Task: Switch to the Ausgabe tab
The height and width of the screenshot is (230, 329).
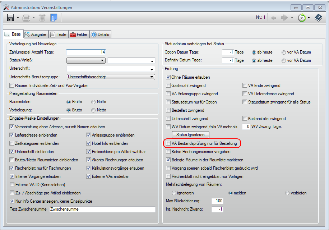Action: click(x=36, y=34)
